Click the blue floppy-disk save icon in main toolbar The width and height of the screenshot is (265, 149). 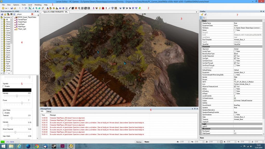coord(11,8)
